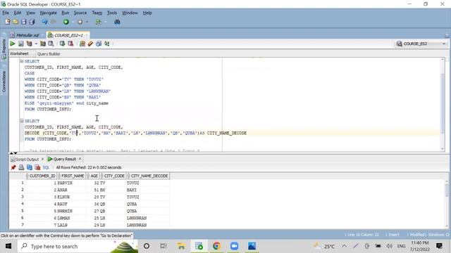
Task: Click the Explain Plan icon
Action: pos(29,44)
